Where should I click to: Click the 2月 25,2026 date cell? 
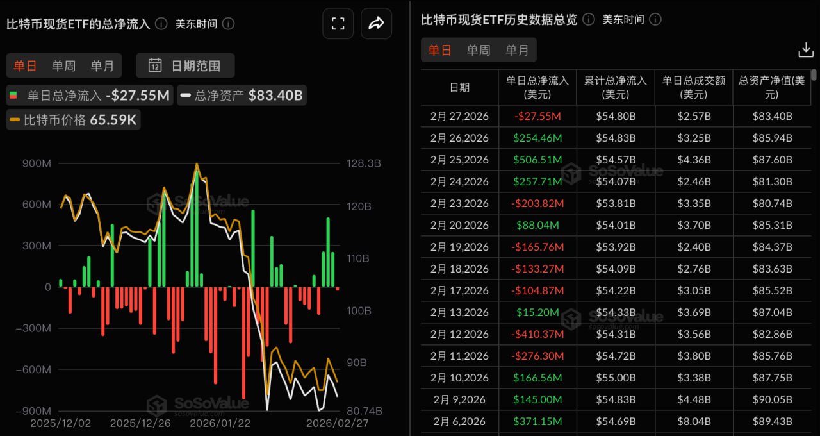(459, 160)
